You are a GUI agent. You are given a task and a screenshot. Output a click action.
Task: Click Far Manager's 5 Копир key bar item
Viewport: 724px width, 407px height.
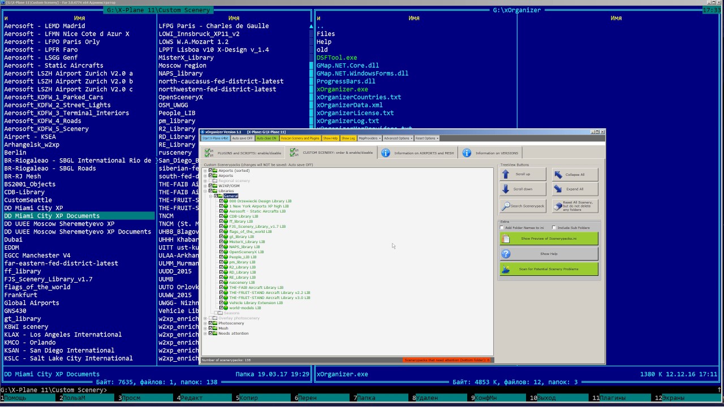(x=263, y=398)
